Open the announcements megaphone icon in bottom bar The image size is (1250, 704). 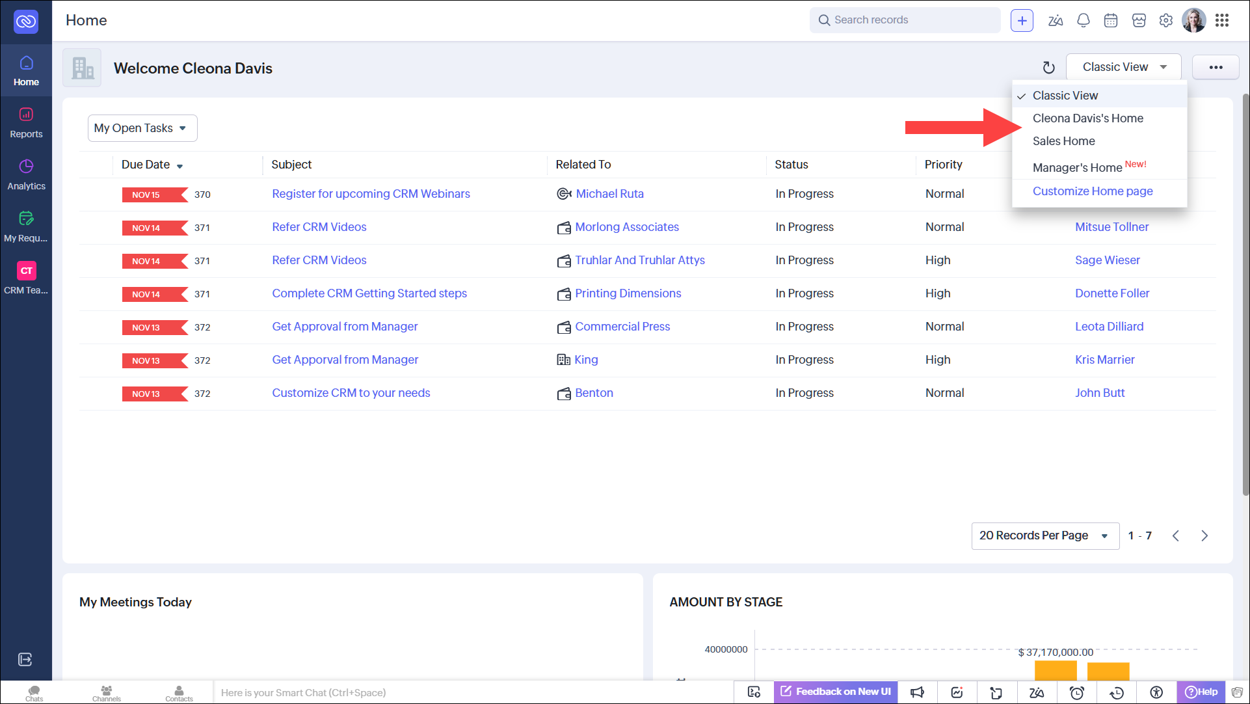(x=917, y=692)
